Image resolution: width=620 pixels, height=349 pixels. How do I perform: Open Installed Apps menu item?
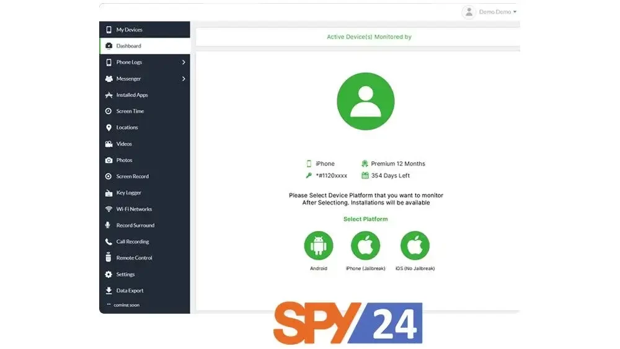pos(144,95)
